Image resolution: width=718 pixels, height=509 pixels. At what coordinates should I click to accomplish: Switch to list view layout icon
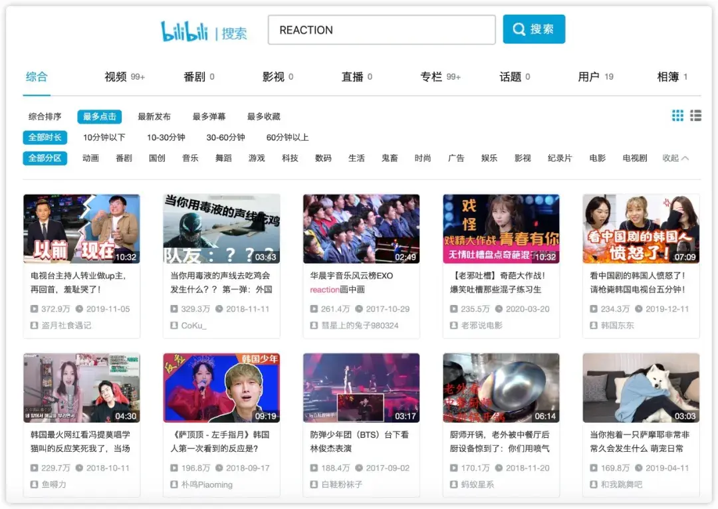tap(695, 116)
